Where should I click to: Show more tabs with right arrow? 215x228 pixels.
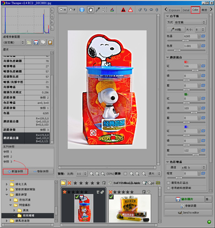coord(211,10)
